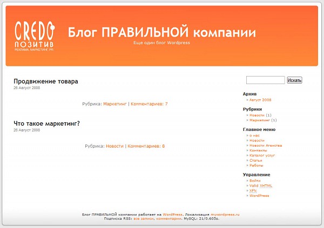View the 7 comments on Продвижение товара
This screenshot has width=324, height=228.
click(149, 103)
